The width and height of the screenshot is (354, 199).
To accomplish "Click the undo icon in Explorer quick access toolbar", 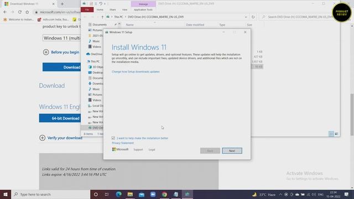I will click(x=101, y=4).
